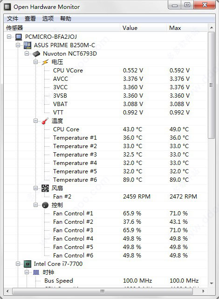Select the Temperature #3 row
This screenshot has height=299, width=219.
[106, 155]
